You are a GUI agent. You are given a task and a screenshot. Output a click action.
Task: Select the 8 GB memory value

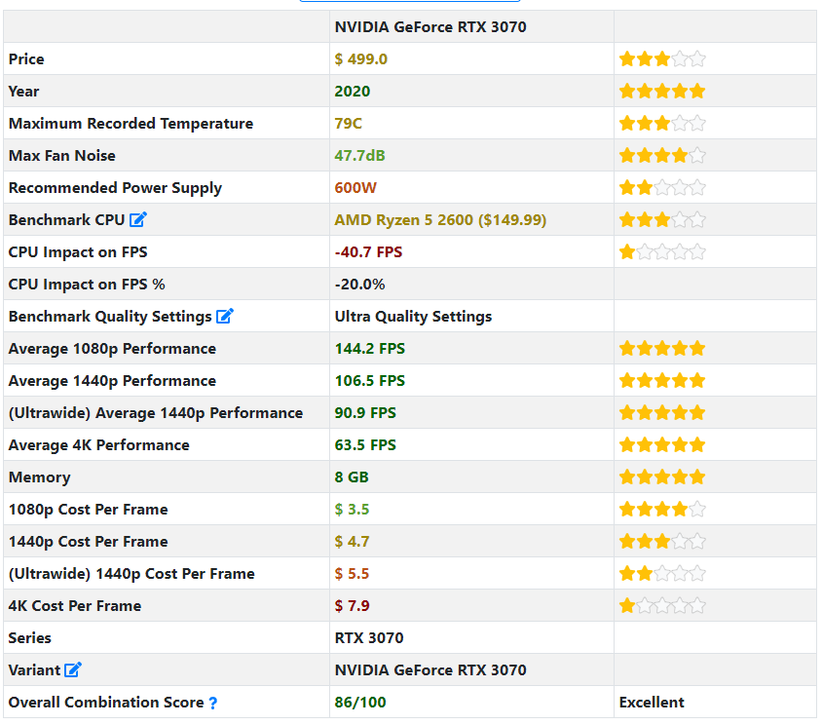[x=352, y=477]
